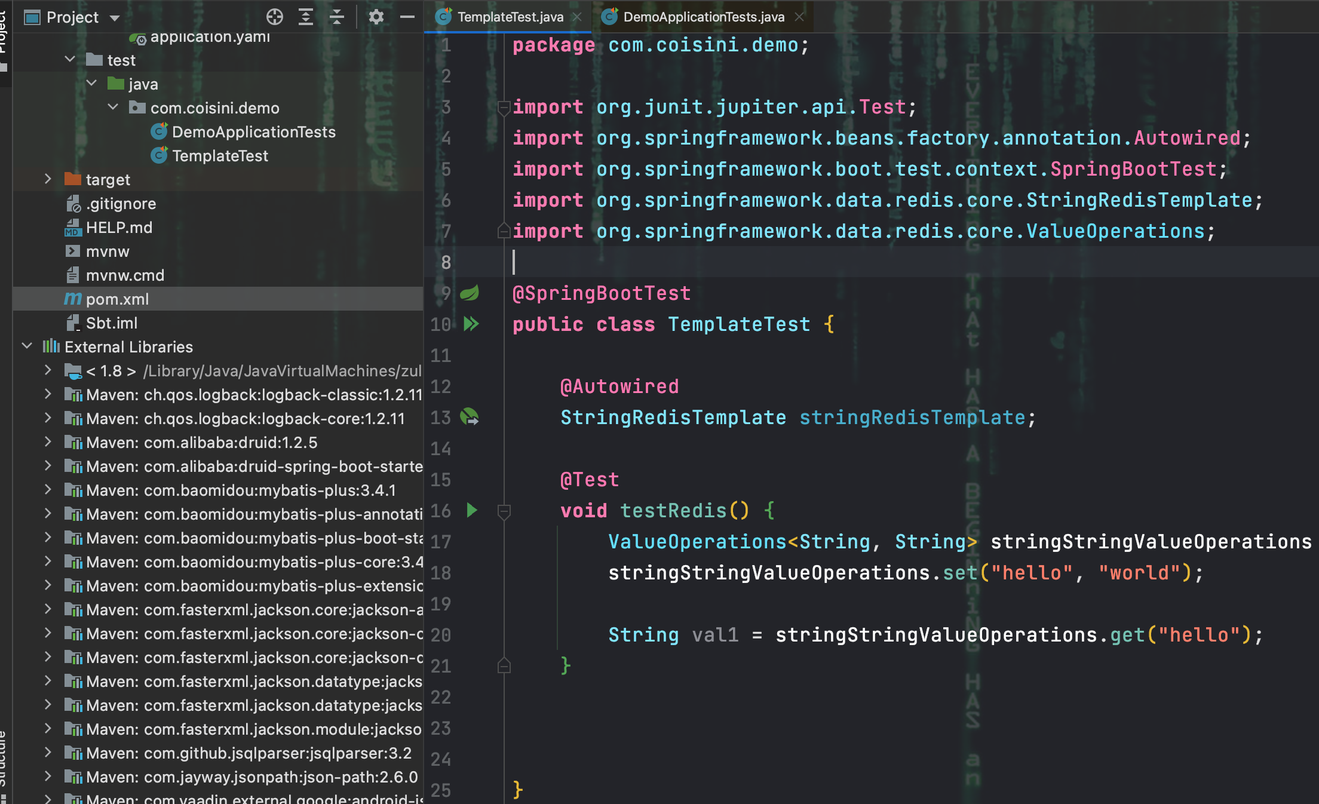Click the mvnw.cmd file icon
Image resolution: width=1319 pixels, height=804 pixels.
pos(73,275)
